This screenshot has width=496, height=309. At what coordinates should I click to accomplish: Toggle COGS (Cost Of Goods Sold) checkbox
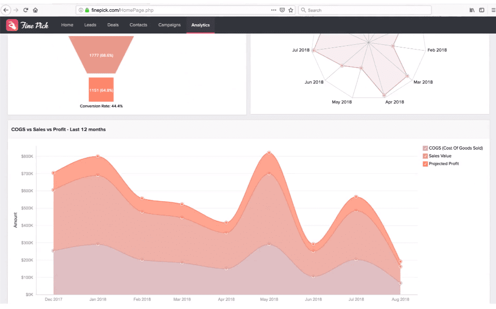pos(425,148)
